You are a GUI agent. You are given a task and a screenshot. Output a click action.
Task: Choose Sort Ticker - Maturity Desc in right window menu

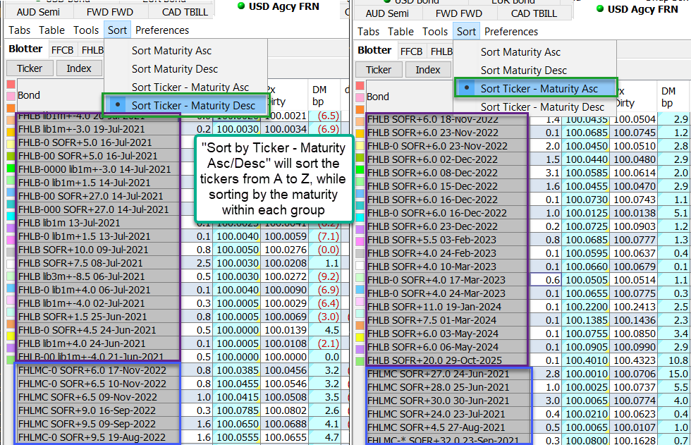[542, 106]
